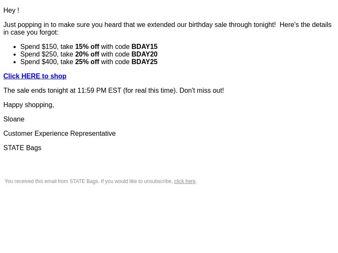
Task: Click the 'Customer Experience Representative' title
Action: [60, 134]
